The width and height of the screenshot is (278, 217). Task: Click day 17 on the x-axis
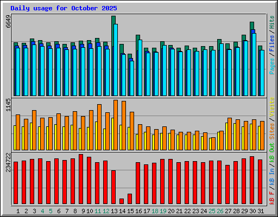tap(147, 211)
